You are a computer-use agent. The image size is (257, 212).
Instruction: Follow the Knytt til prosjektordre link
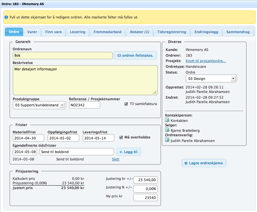[206, 61]
